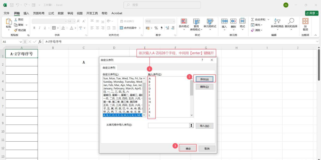Switch to the Formulas (公式) tab
The height and width of the screenshot is (160, 321).
pyautogui.click(x=51, y=13)
